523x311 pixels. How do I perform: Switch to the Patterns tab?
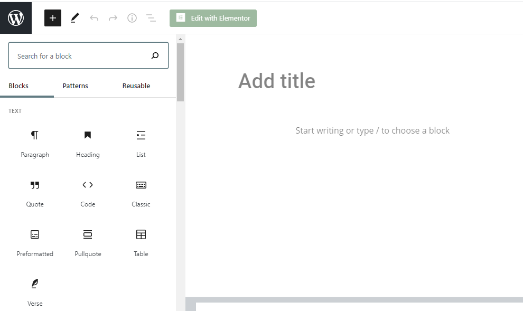click(76, 86)
